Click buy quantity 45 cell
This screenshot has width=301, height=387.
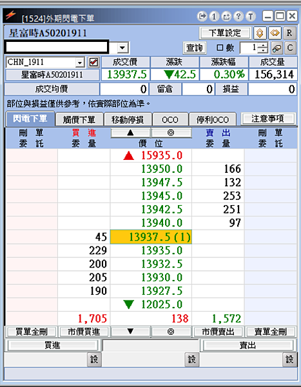click(x=84, y=237)
